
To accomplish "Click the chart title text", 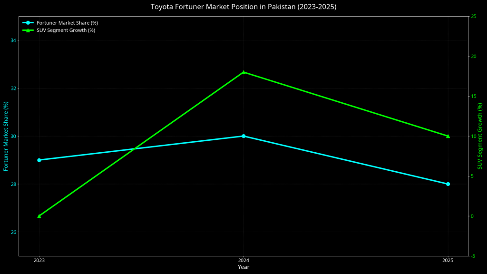I will (x=243, y=7).
